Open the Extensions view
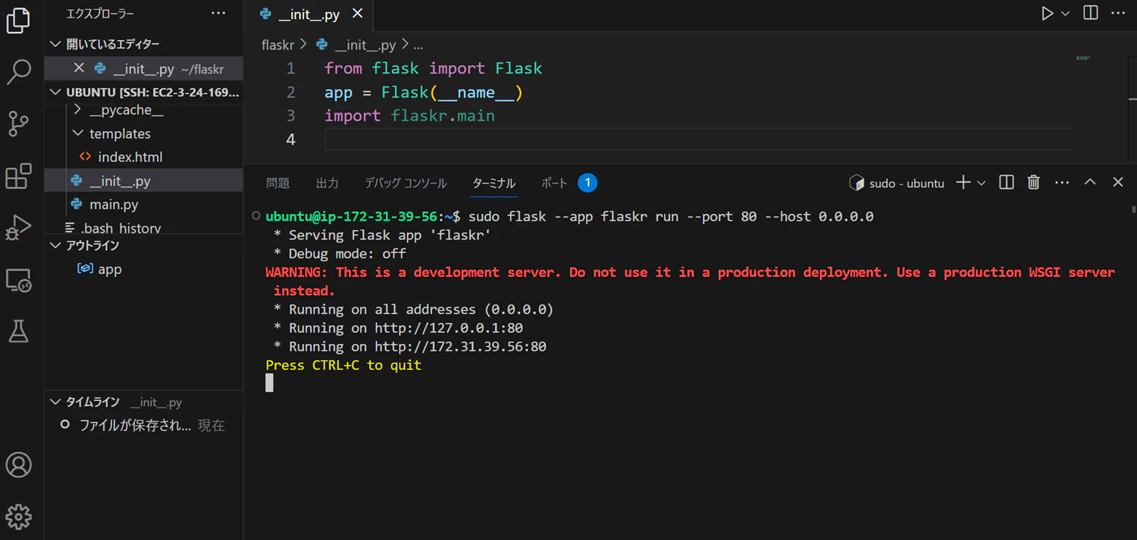The width and height of the screenshot is (1137, 540). pos(18,176)
